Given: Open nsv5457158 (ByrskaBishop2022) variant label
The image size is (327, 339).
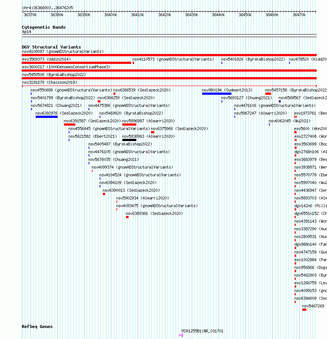Looking at the screenshot, I should point(296,90).
